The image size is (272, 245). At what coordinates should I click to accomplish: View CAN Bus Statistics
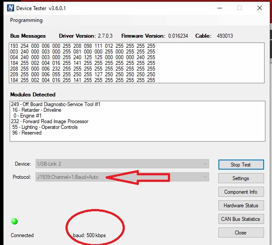[240, 219]
